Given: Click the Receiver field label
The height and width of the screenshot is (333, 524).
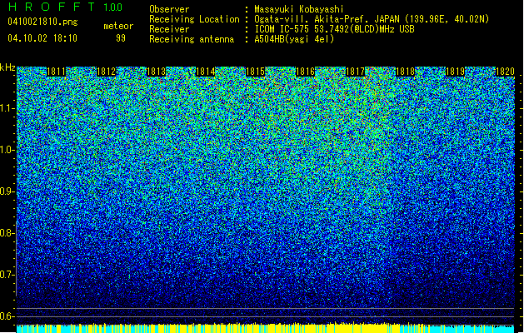Looking at the screenshot, I should (169, 29).
